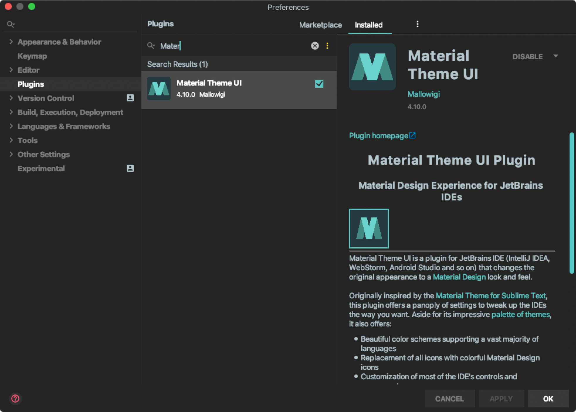
Task: Click the red close window button
Action: [8, 7]
